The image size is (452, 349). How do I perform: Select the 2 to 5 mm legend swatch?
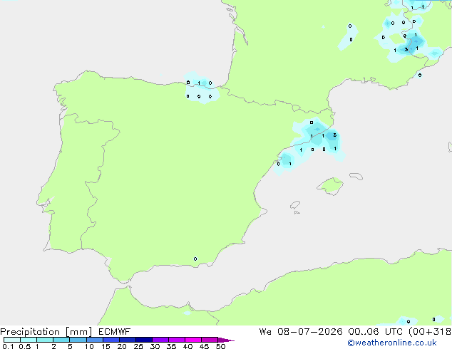click(x=61, y=340)
